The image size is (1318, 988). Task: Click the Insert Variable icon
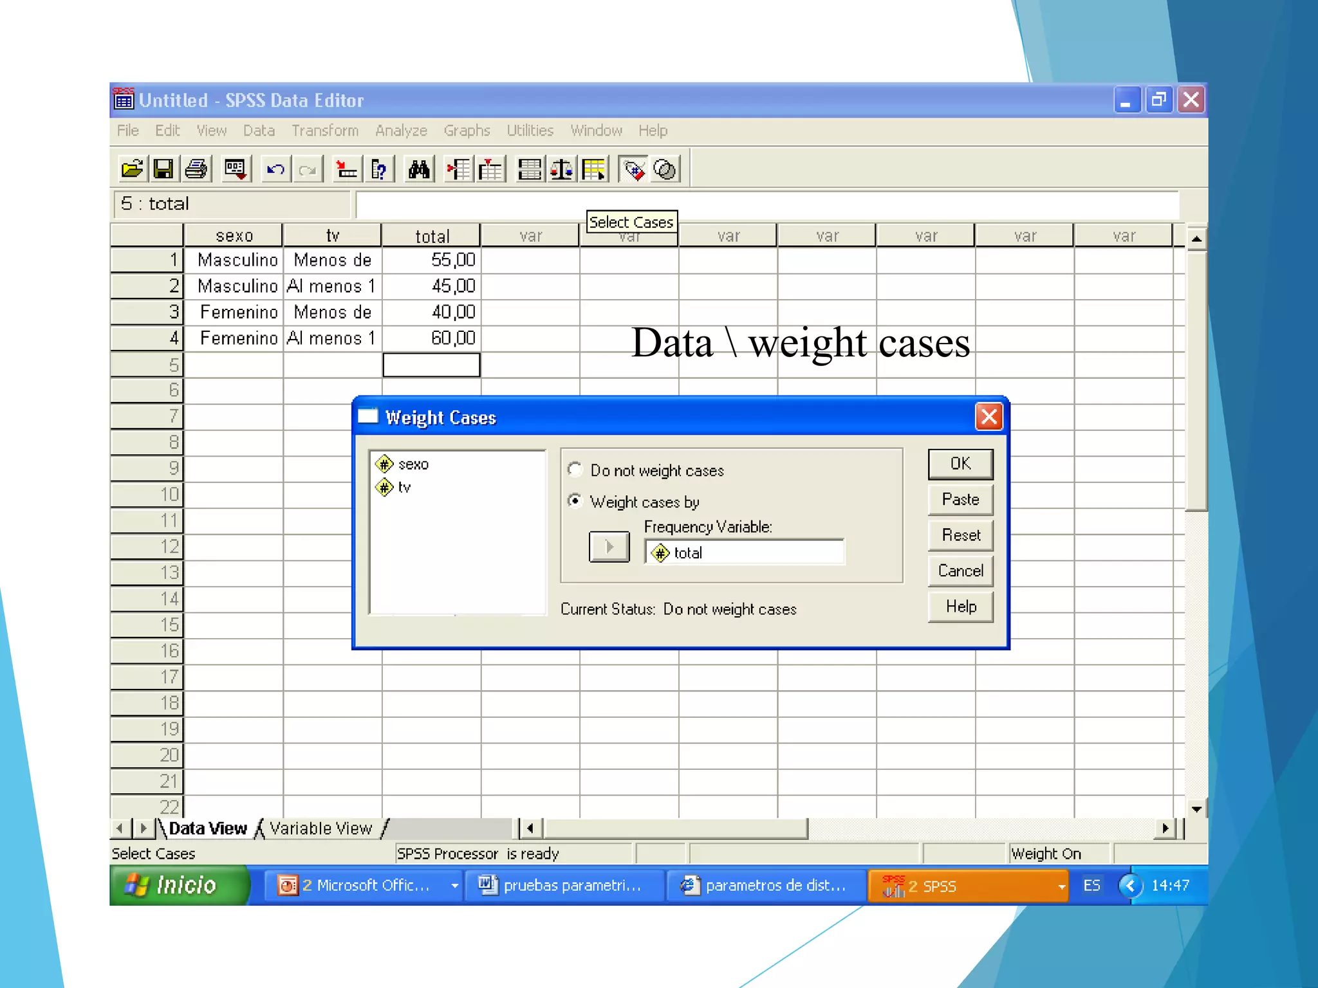tap(490, 170)
